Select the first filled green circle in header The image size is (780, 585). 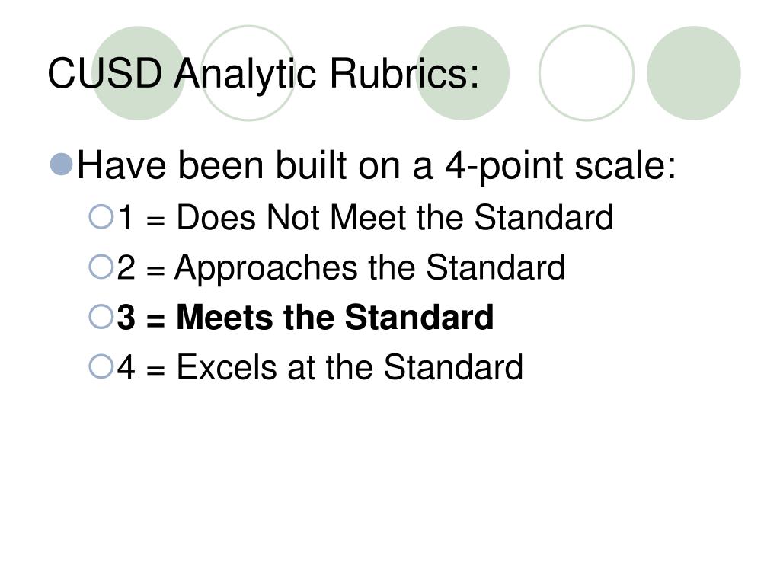coord(139,73)
